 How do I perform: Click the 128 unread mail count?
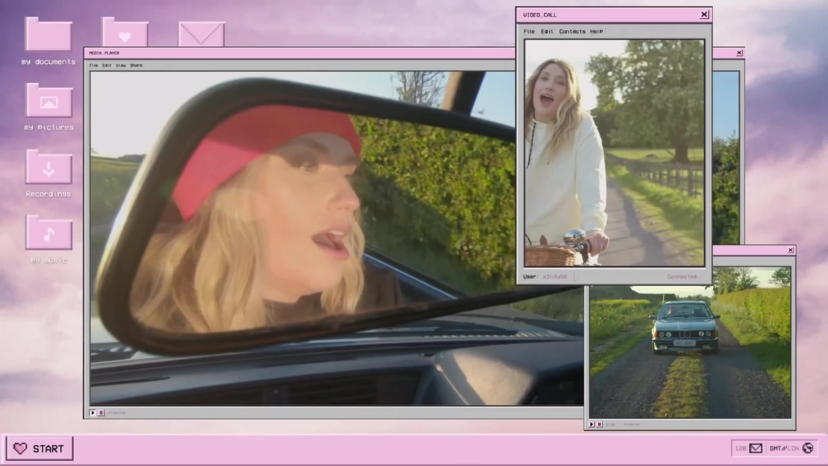[x=741, y=448]
